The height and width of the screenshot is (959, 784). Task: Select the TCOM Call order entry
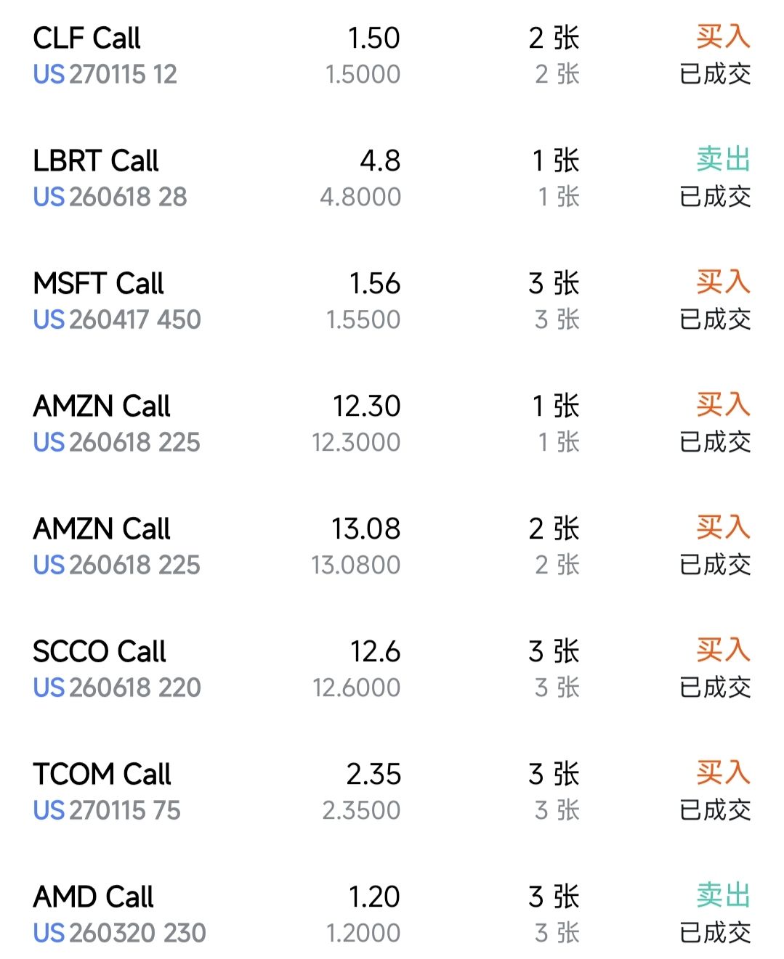point(102,775)
